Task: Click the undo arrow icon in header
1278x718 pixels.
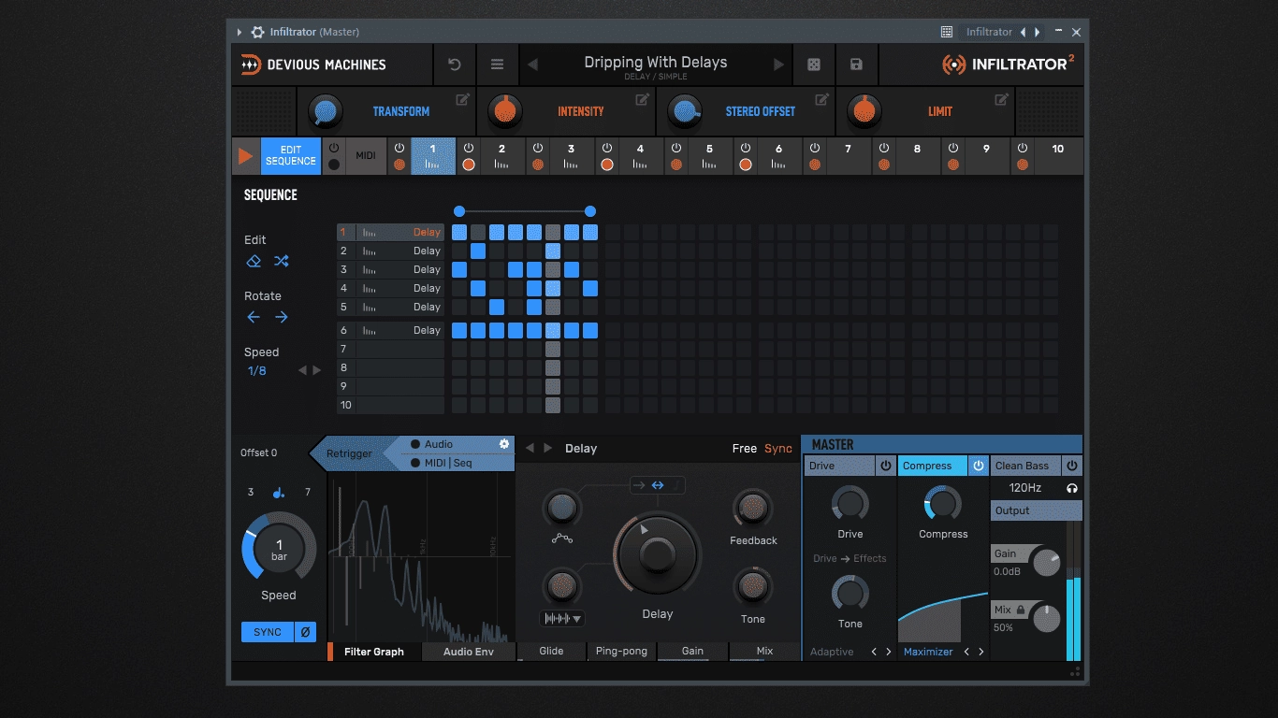Action: [455, 65]
